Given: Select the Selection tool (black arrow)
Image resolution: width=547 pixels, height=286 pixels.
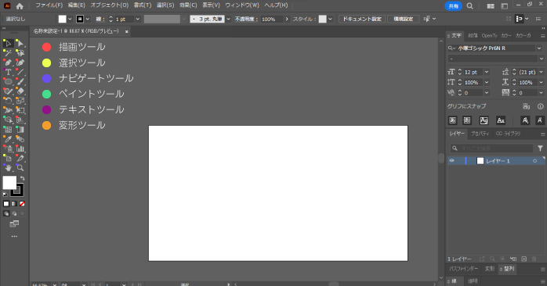Looking at the screenshot, I should (8, 44).
